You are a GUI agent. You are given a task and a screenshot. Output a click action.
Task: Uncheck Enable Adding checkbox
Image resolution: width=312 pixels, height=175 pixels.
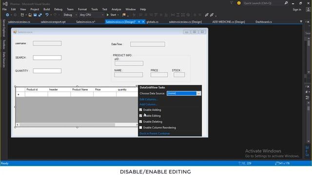click(x=141, y=110)
